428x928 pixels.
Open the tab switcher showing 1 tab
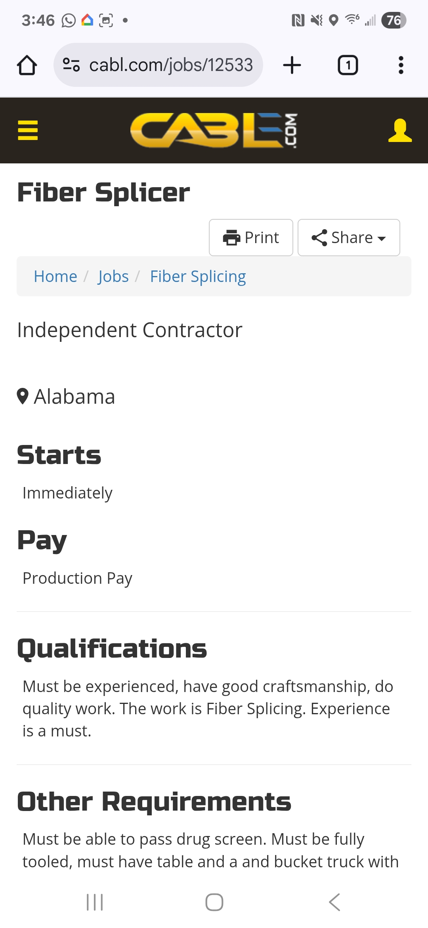(x=348, y=65)
